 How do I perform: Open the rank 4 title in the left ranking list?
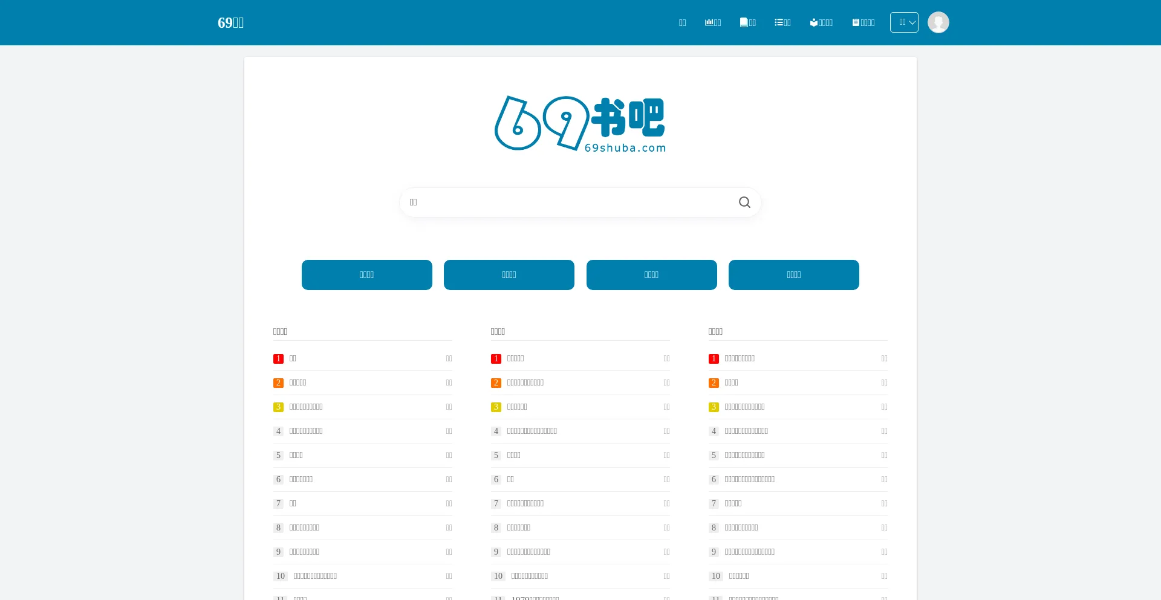tap(306, 431)
